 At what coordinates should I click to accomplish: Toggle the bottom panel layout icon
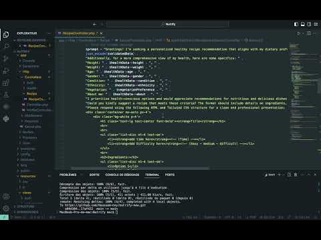pyautogui.click(x=302, y=24)
